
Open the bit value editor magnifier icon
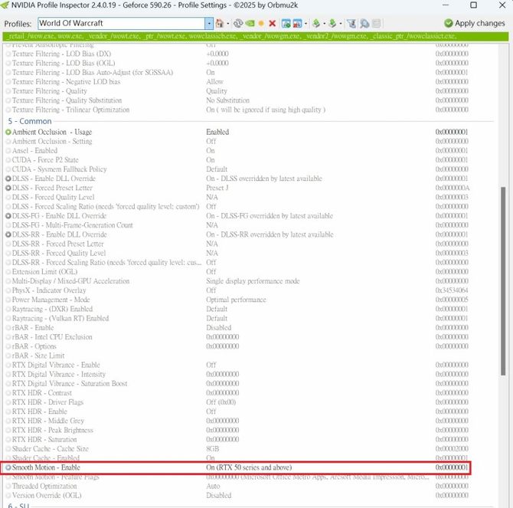point(364,23)
